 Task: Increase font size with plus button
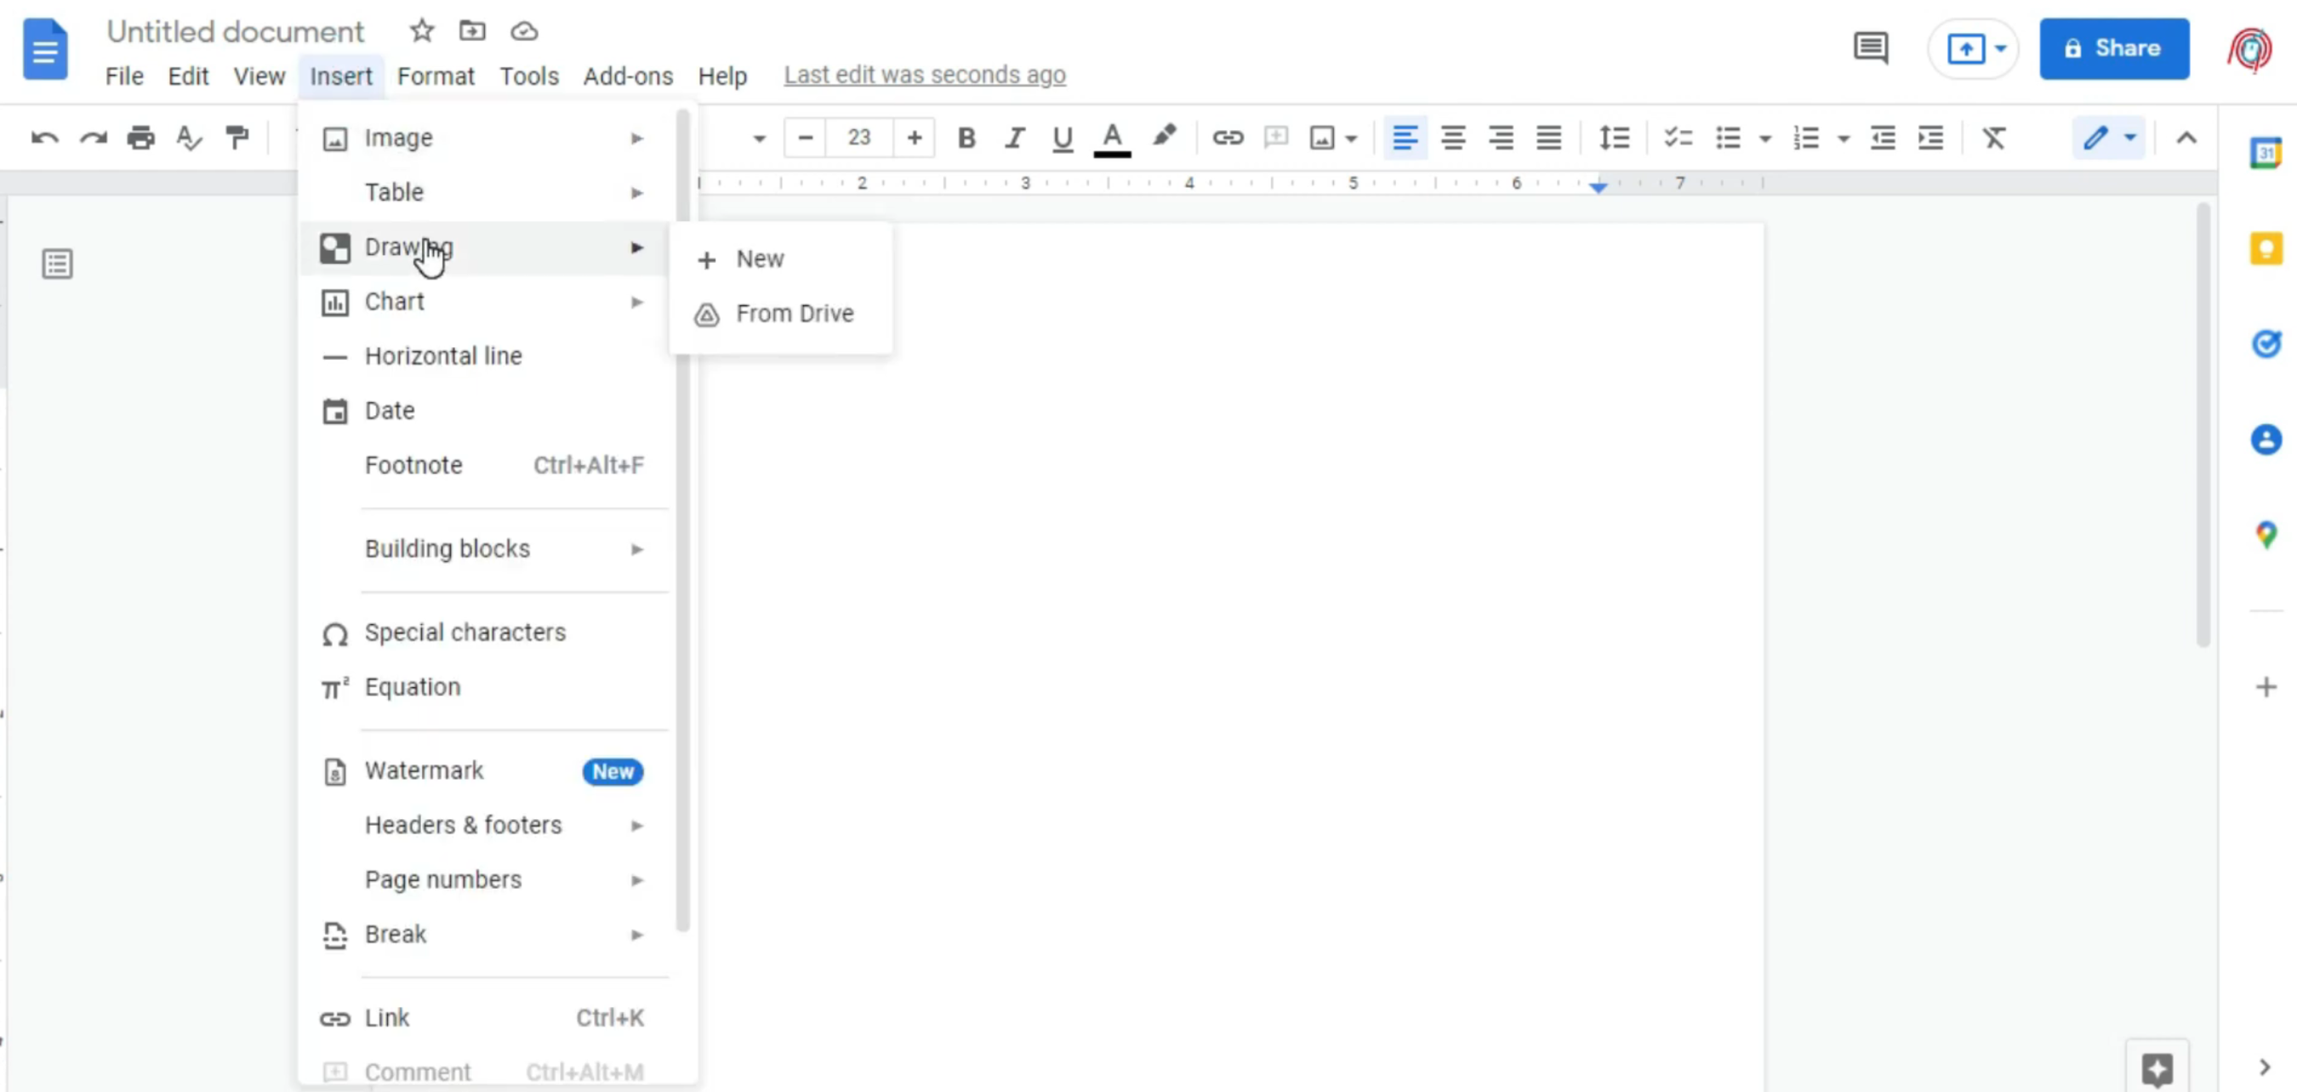click(914, 138)
